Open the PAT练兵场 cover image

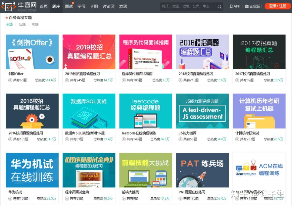[x=203, y=170]
